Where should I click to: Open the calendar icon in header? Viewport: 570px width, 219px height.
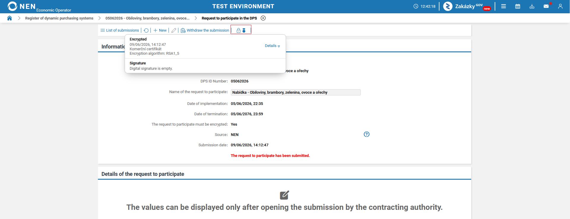point(518,6)
